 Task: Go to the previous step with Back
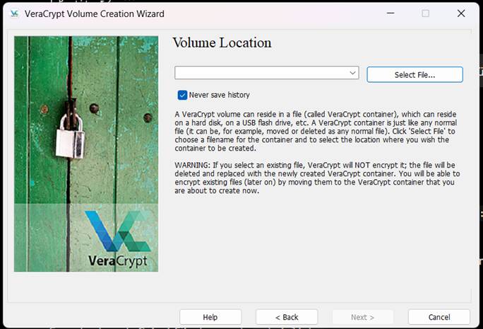pos(287,317)
